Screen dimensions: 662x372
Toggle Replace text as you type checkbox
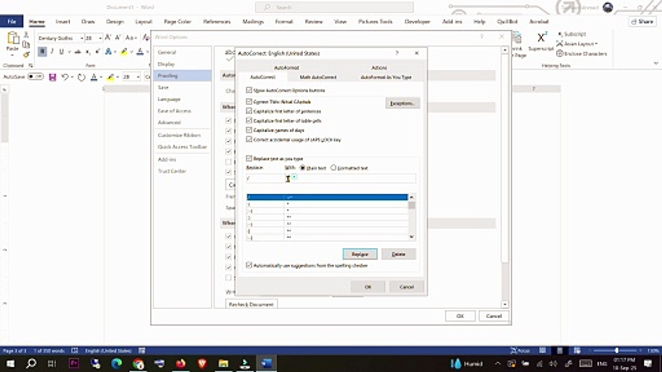(249, 158)
